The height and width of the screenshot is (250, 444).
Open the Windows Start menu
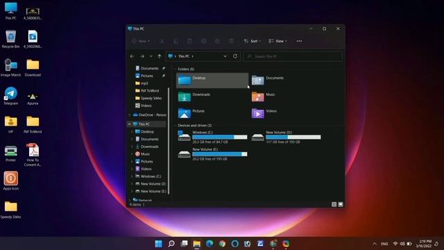pos(159,244)
